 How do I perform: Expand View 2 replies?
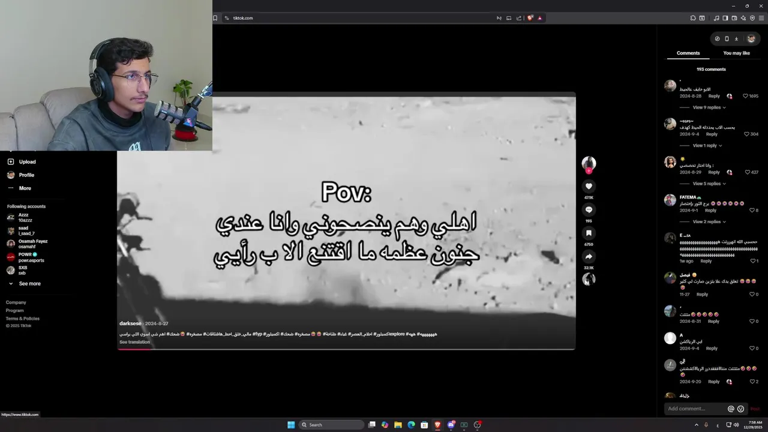pyautogui.click(x=709, y=221)
